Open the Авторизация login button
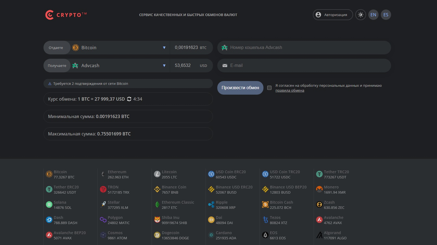This screenshot has width=437, height=245. tap(333, 15)
